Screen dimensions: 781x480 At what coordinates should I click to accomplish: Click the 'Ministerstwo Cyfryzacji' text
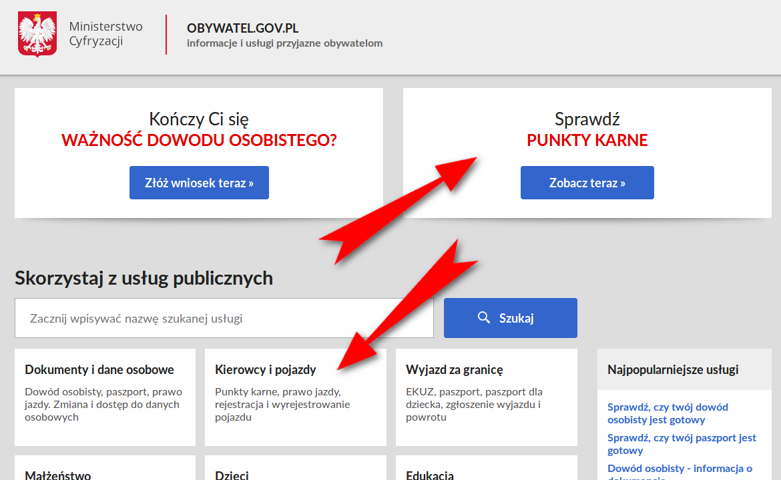click(105, 33)
